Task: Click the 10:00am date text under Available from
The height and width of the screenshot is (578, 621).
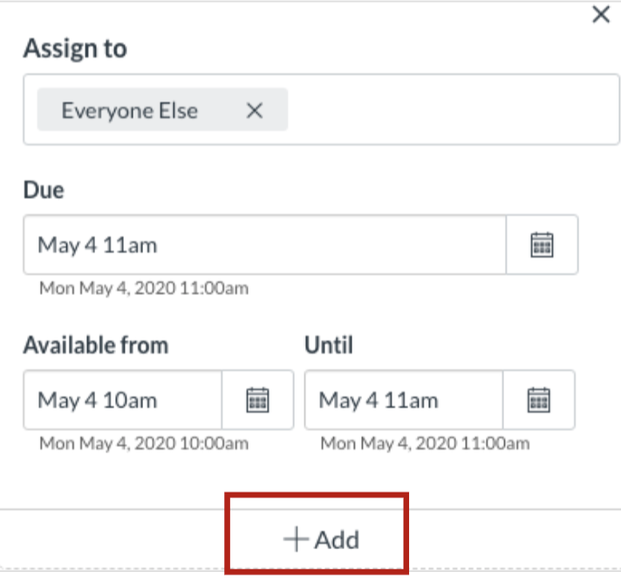Action: 144,444
